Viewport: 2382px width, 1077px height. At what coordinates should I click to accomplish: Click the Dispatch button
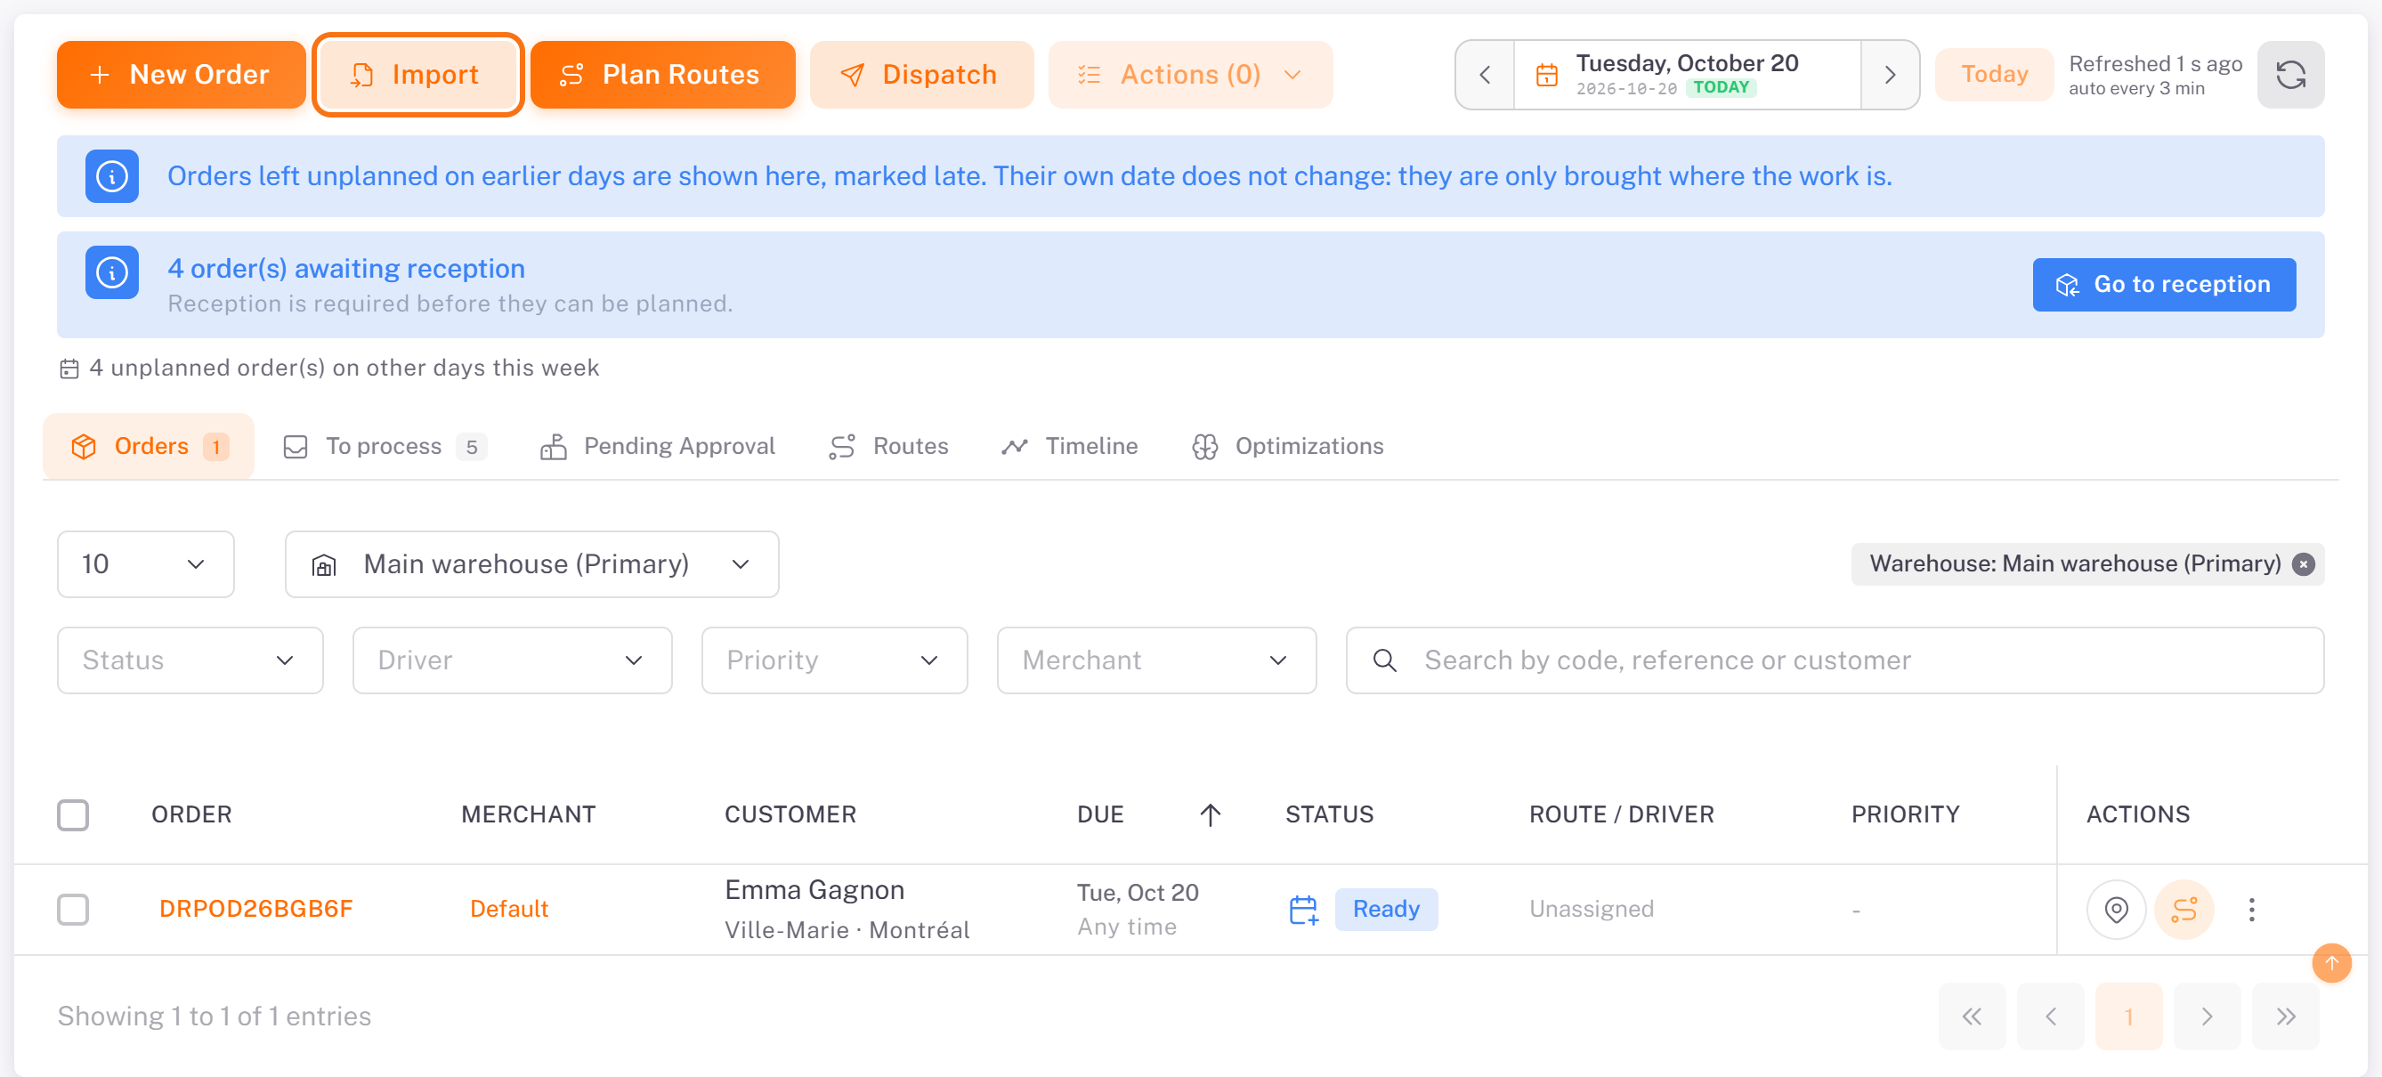(x=921, y=75)
